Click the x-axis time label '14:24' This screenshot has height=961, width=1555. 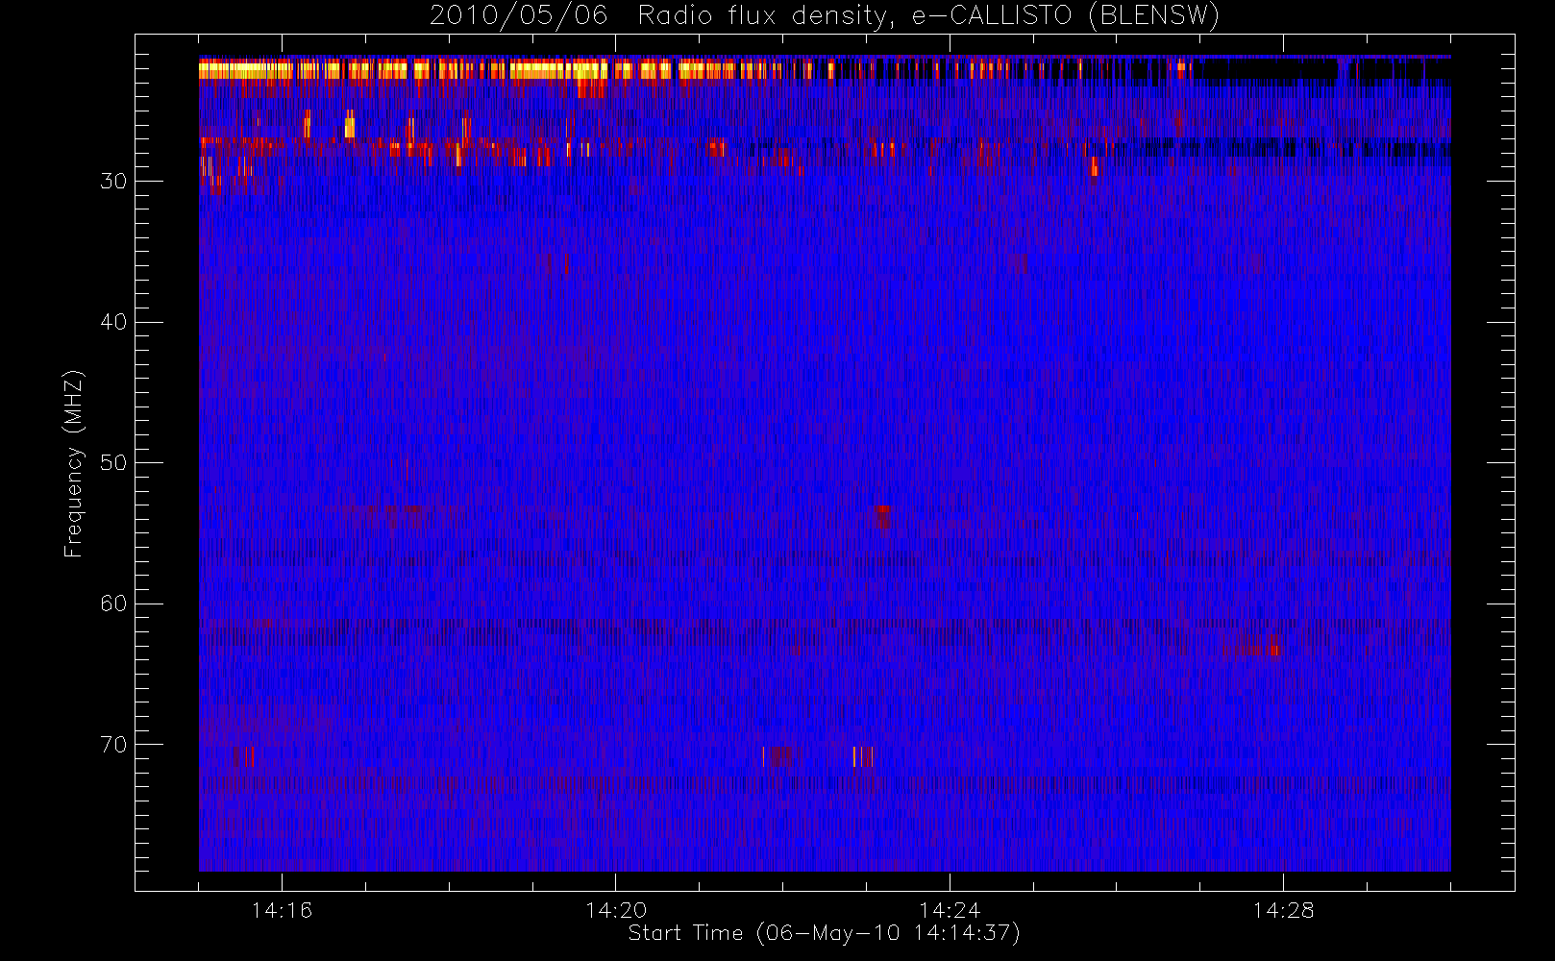950,910
